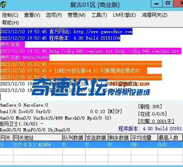Click the 0:0:10 [M][F] uptime text
This screenshot has width=183, height=167.
point(106,111)
